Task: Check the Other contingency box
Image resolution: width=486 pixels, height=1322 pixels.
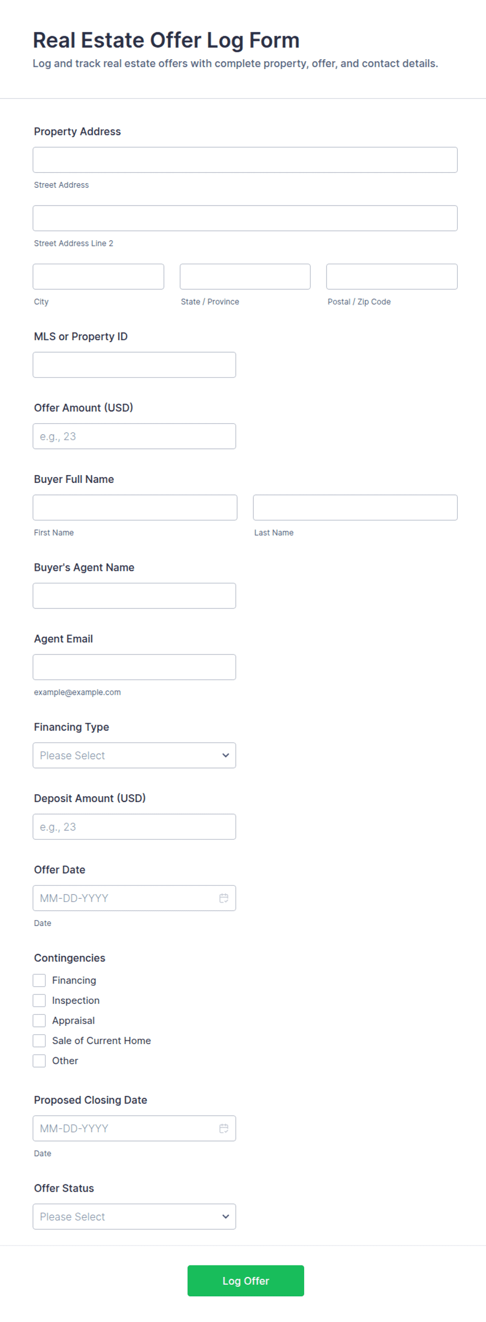Action: pyautogui.click(x=39, y=1060)
